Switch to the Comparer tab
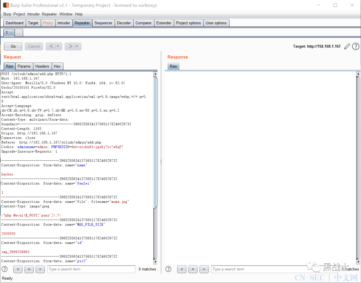 tap(143, 23)
